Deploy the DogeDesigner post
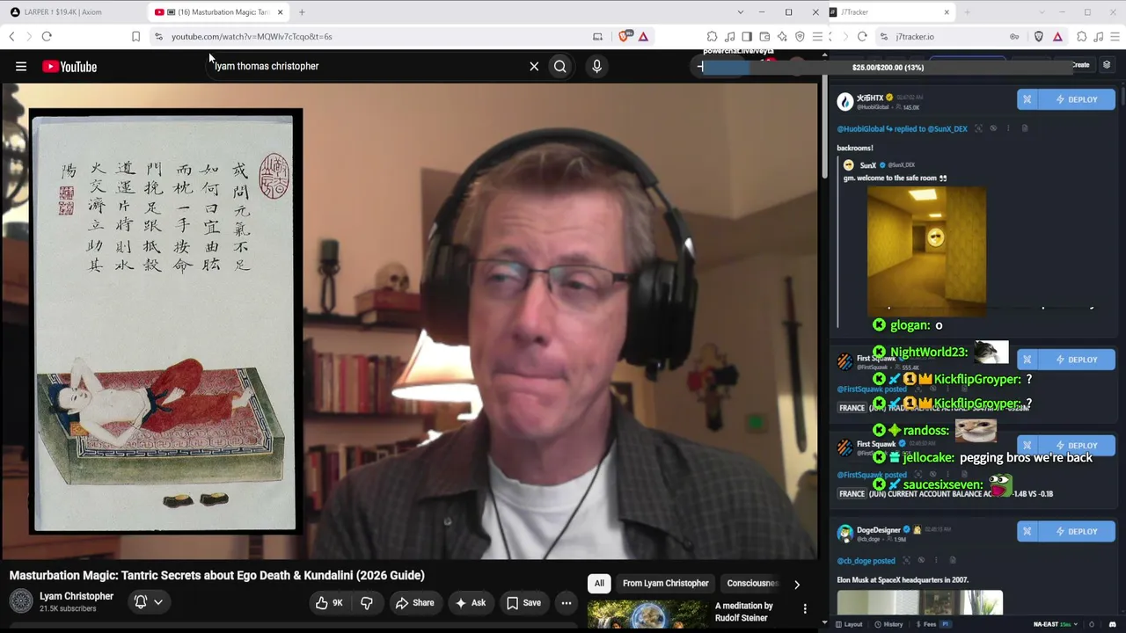 (1076, 531)
